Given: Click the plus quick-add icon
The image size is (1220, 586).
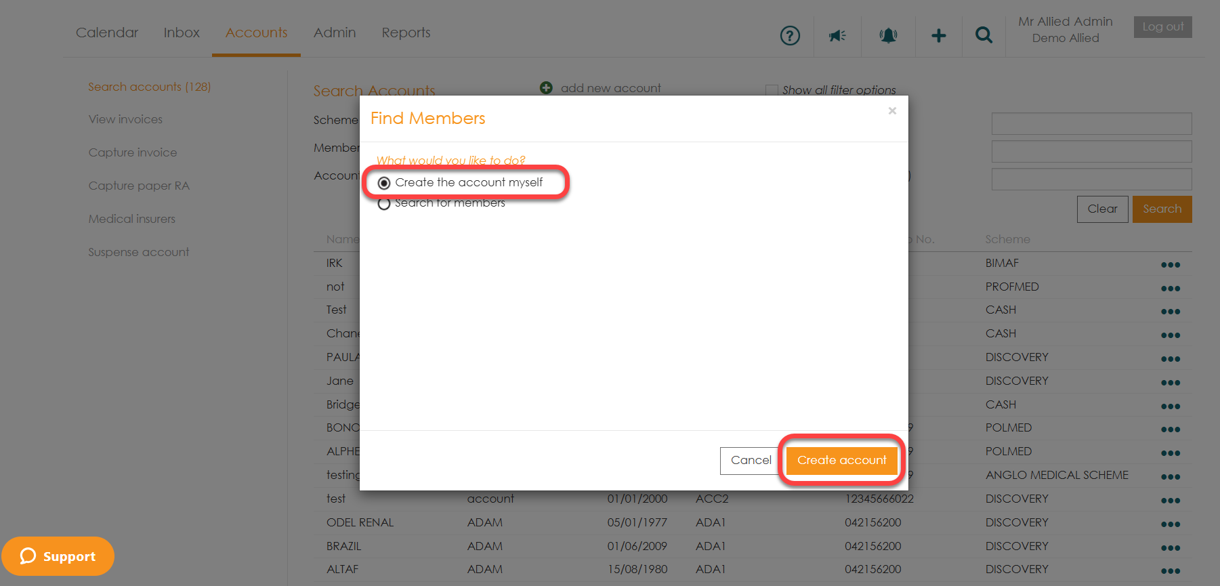Looking at the screenshot, I should tap(938, 35).
